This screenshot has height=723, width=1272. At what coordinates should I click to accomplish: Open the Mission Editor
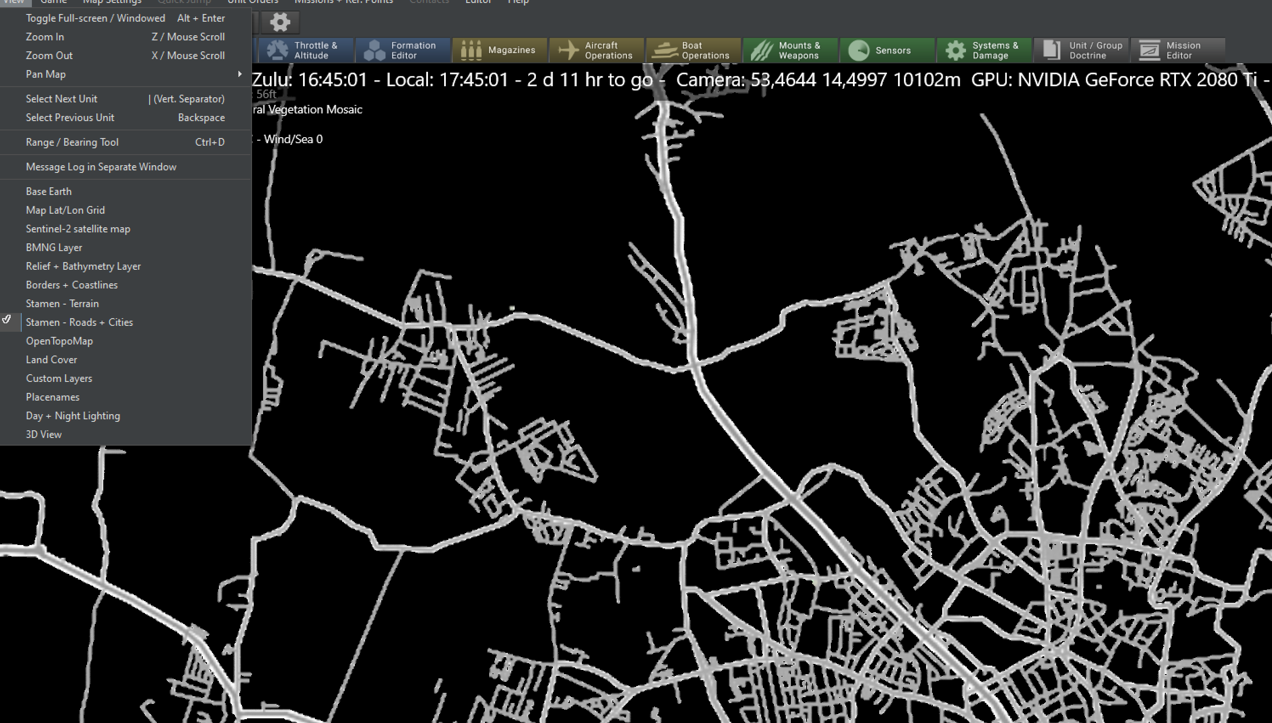tap(1178, 50)
